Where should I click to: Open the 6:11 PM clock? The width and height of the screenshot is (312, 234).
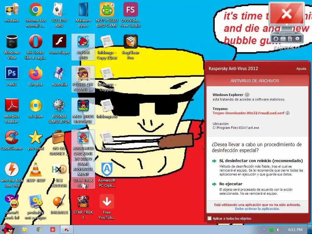coord(295,230)
